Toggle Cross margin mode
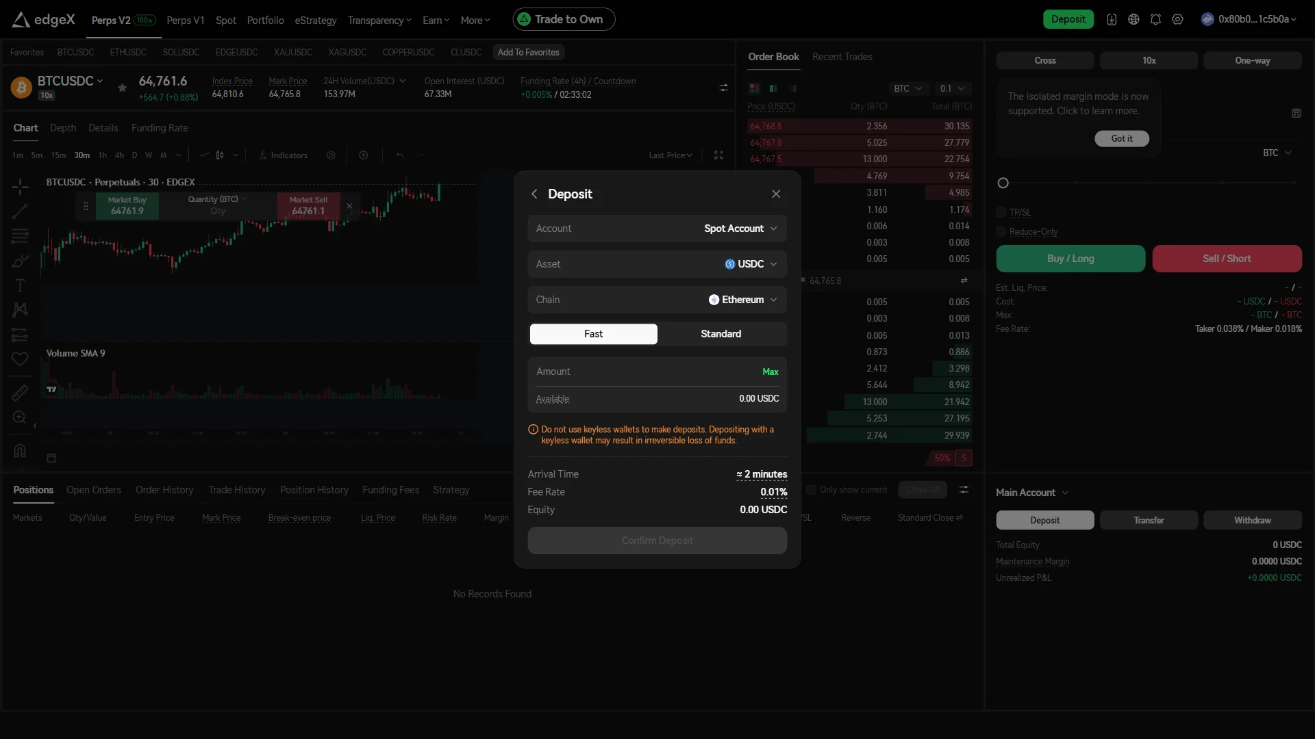 tap(1044, 60)
